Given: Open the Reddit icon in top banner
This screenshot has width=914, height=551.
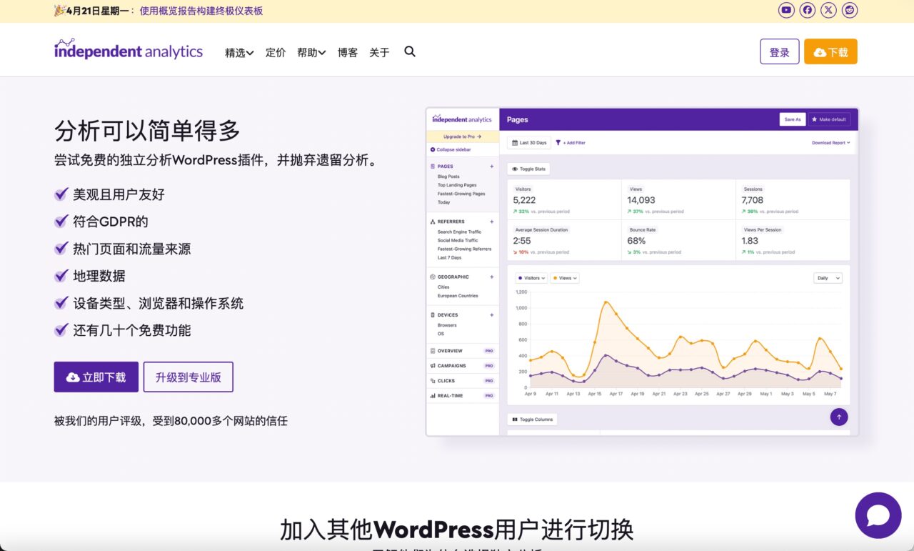Looking at the screenshot, I should click(x=850, y=10).
